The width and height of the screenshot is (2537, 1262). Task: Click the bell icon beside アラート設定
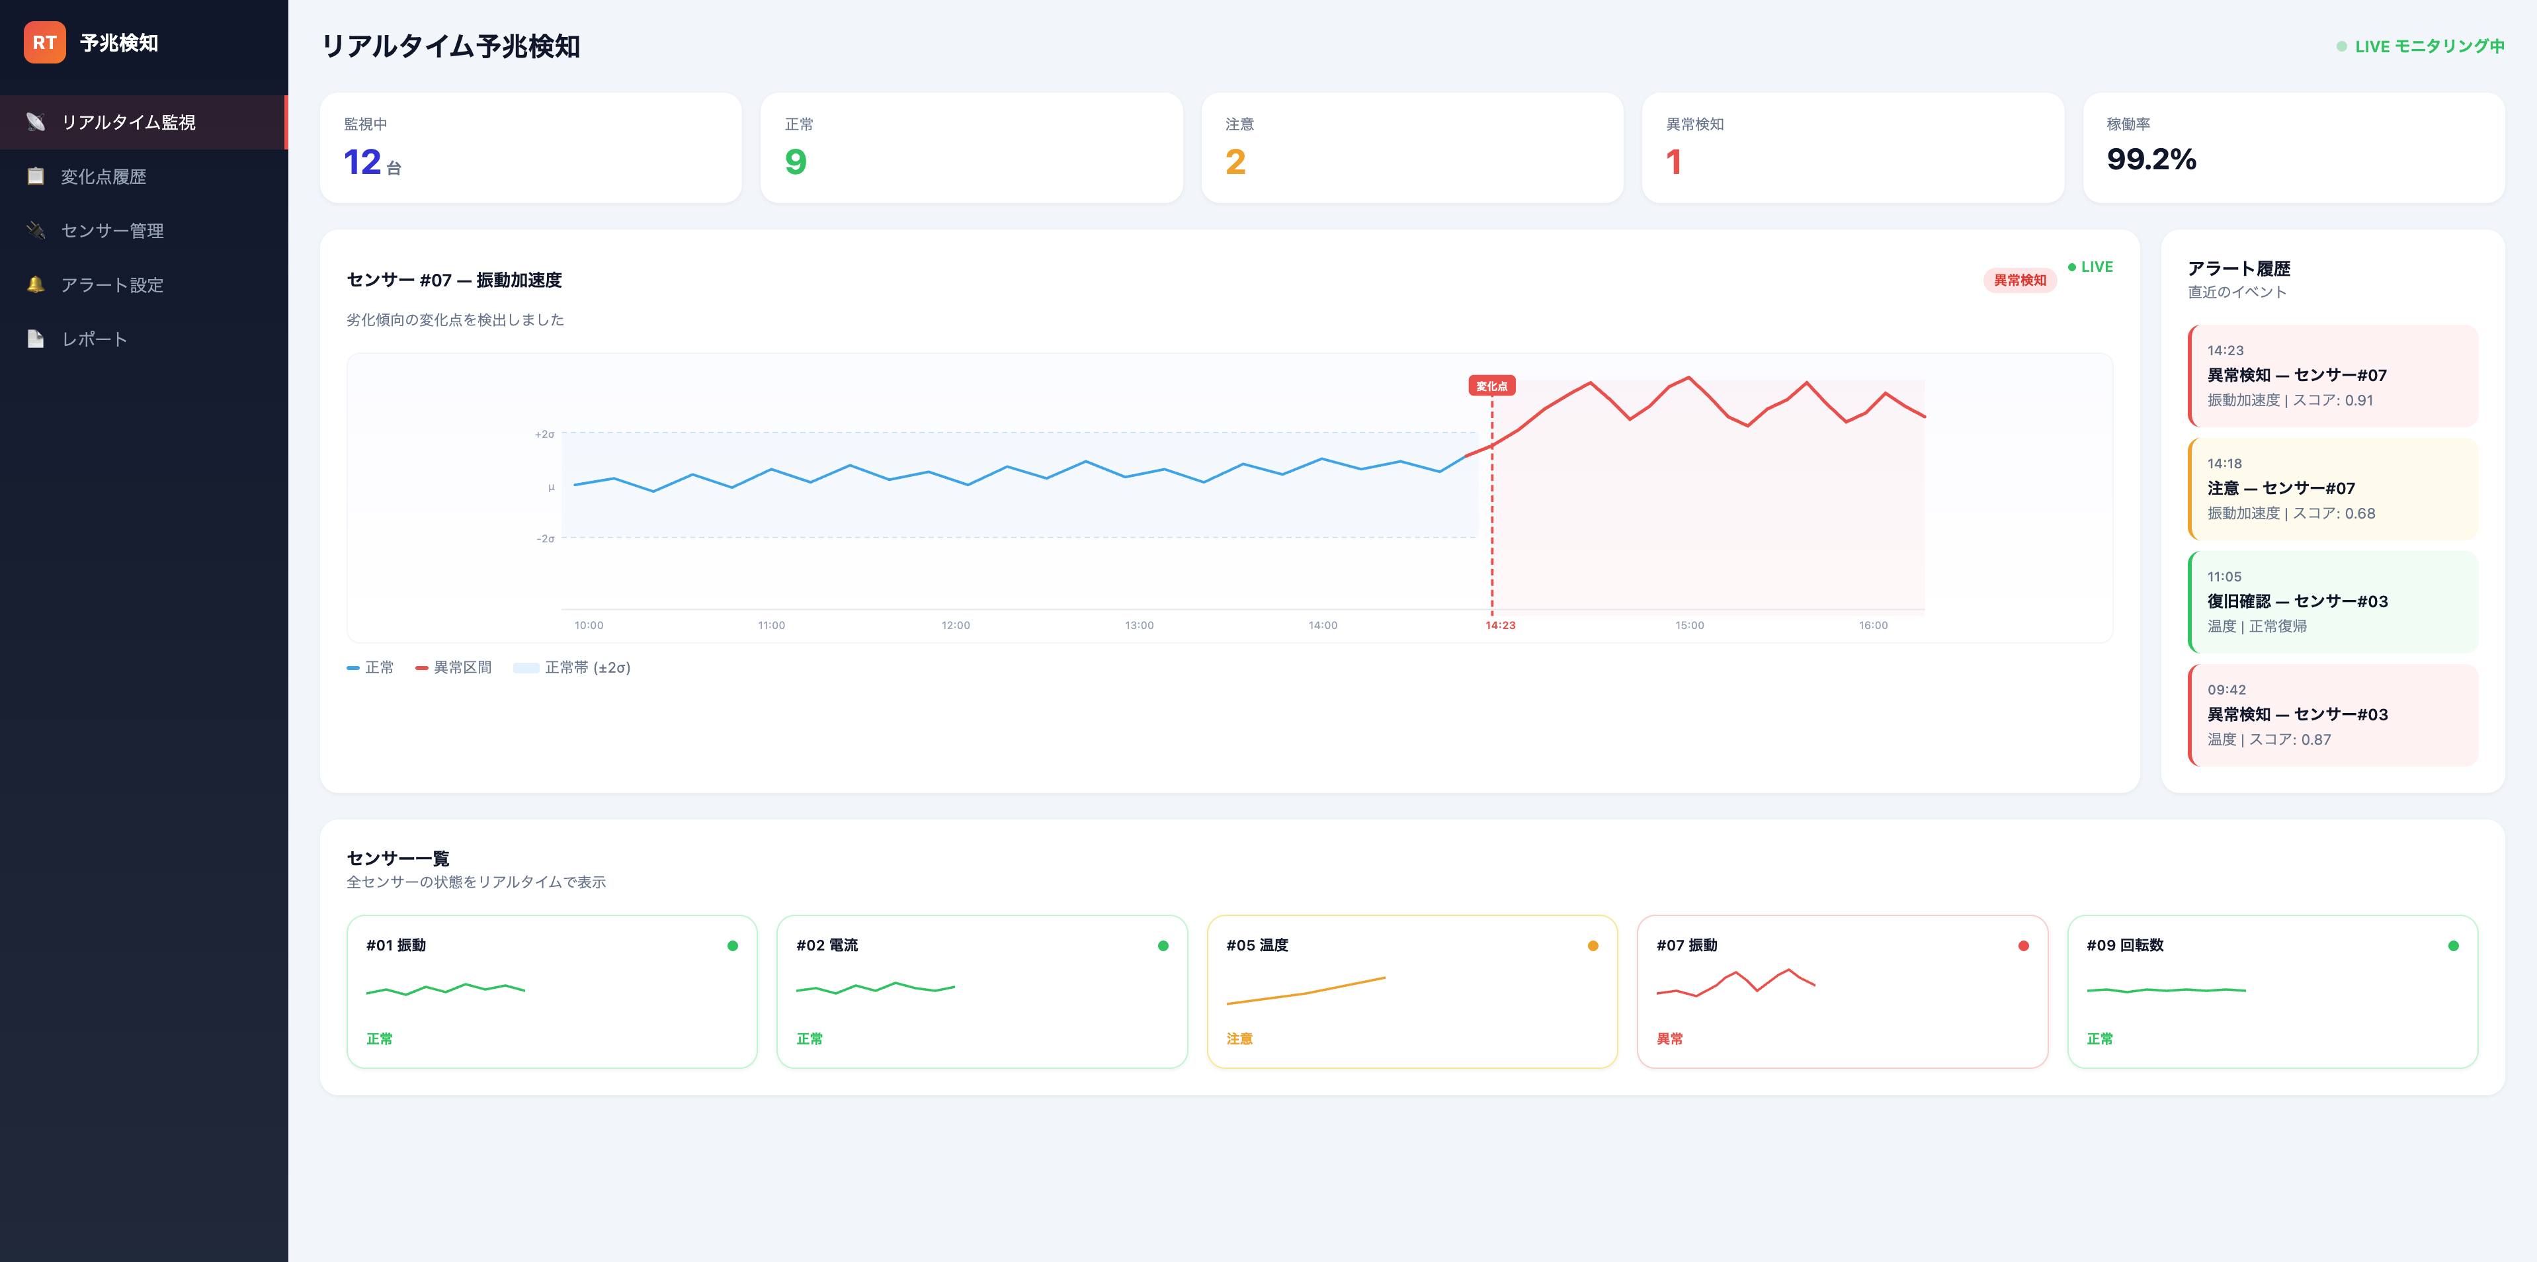[x=36, y=284]
